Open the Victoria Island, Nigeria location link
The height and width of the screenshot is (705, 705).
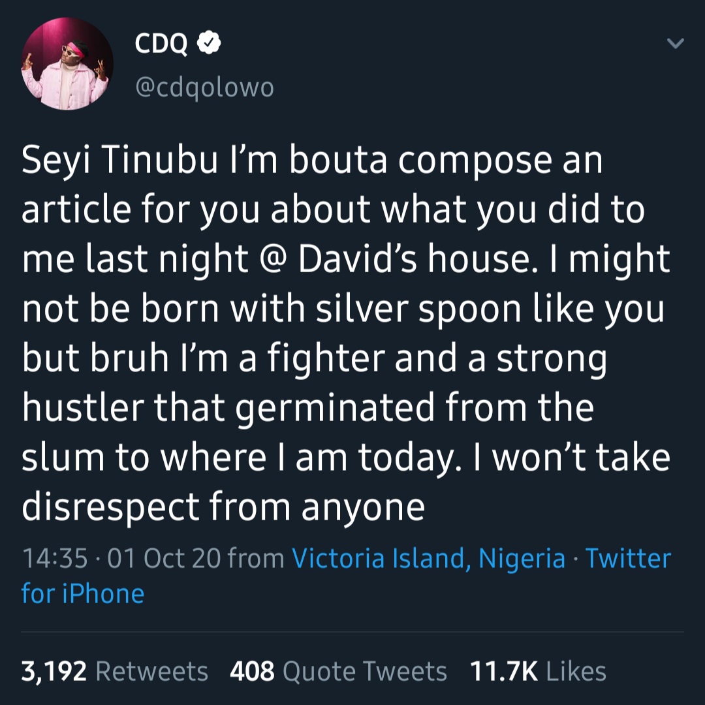(x=428, y=559)
